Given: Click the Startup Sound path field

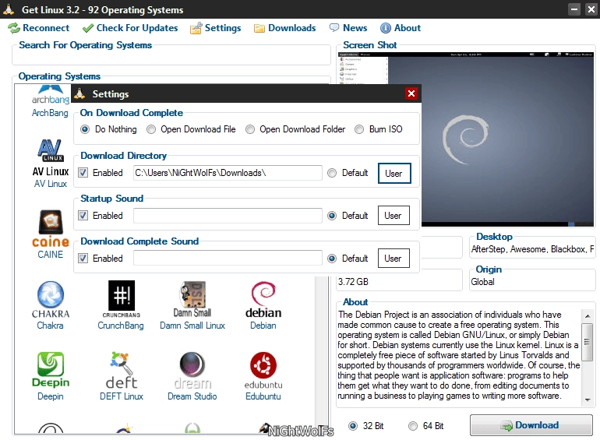Looking at the screenshot, I should click(x=228, y=216).
